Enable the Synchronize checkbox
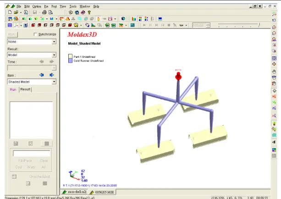The width and height of the screenshot is (281, 199). (x=35, y=34)
